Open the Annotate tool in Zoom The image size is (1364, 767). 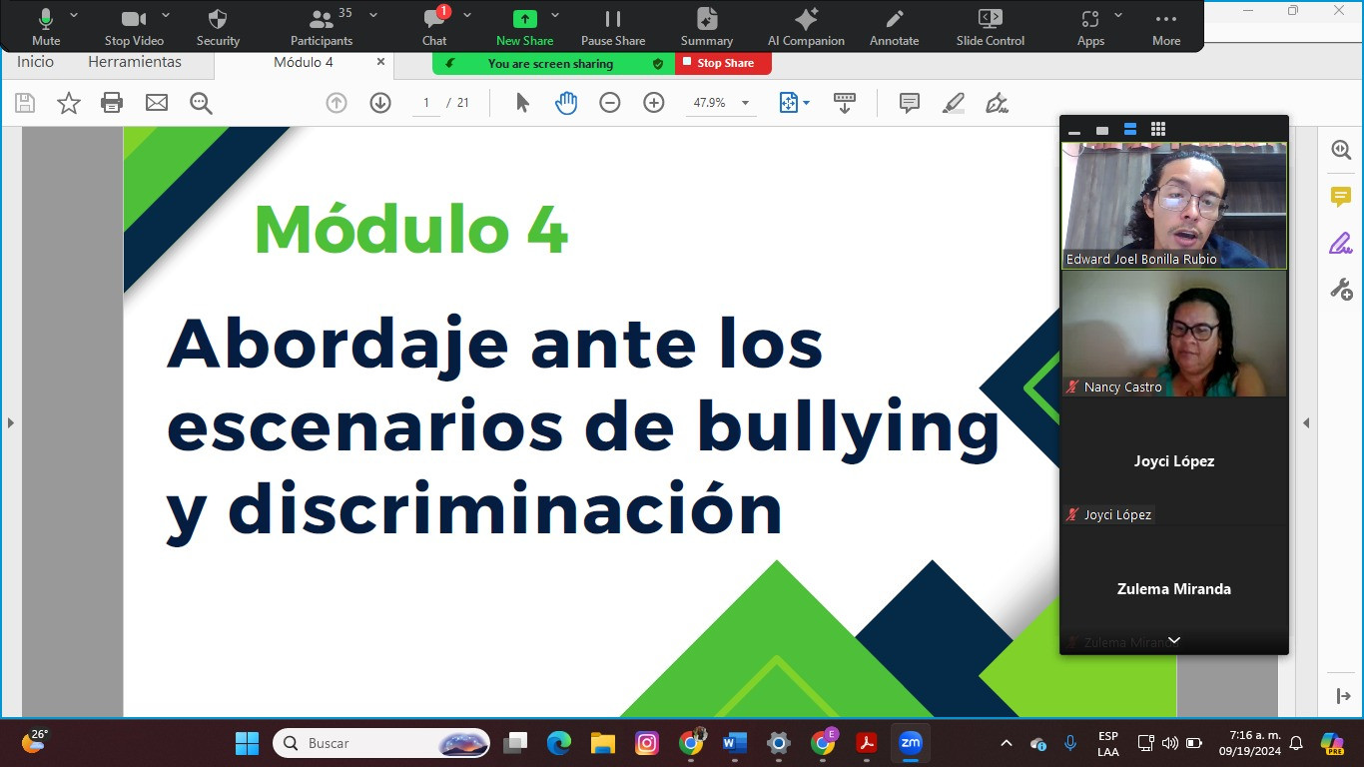coord(894,27)
